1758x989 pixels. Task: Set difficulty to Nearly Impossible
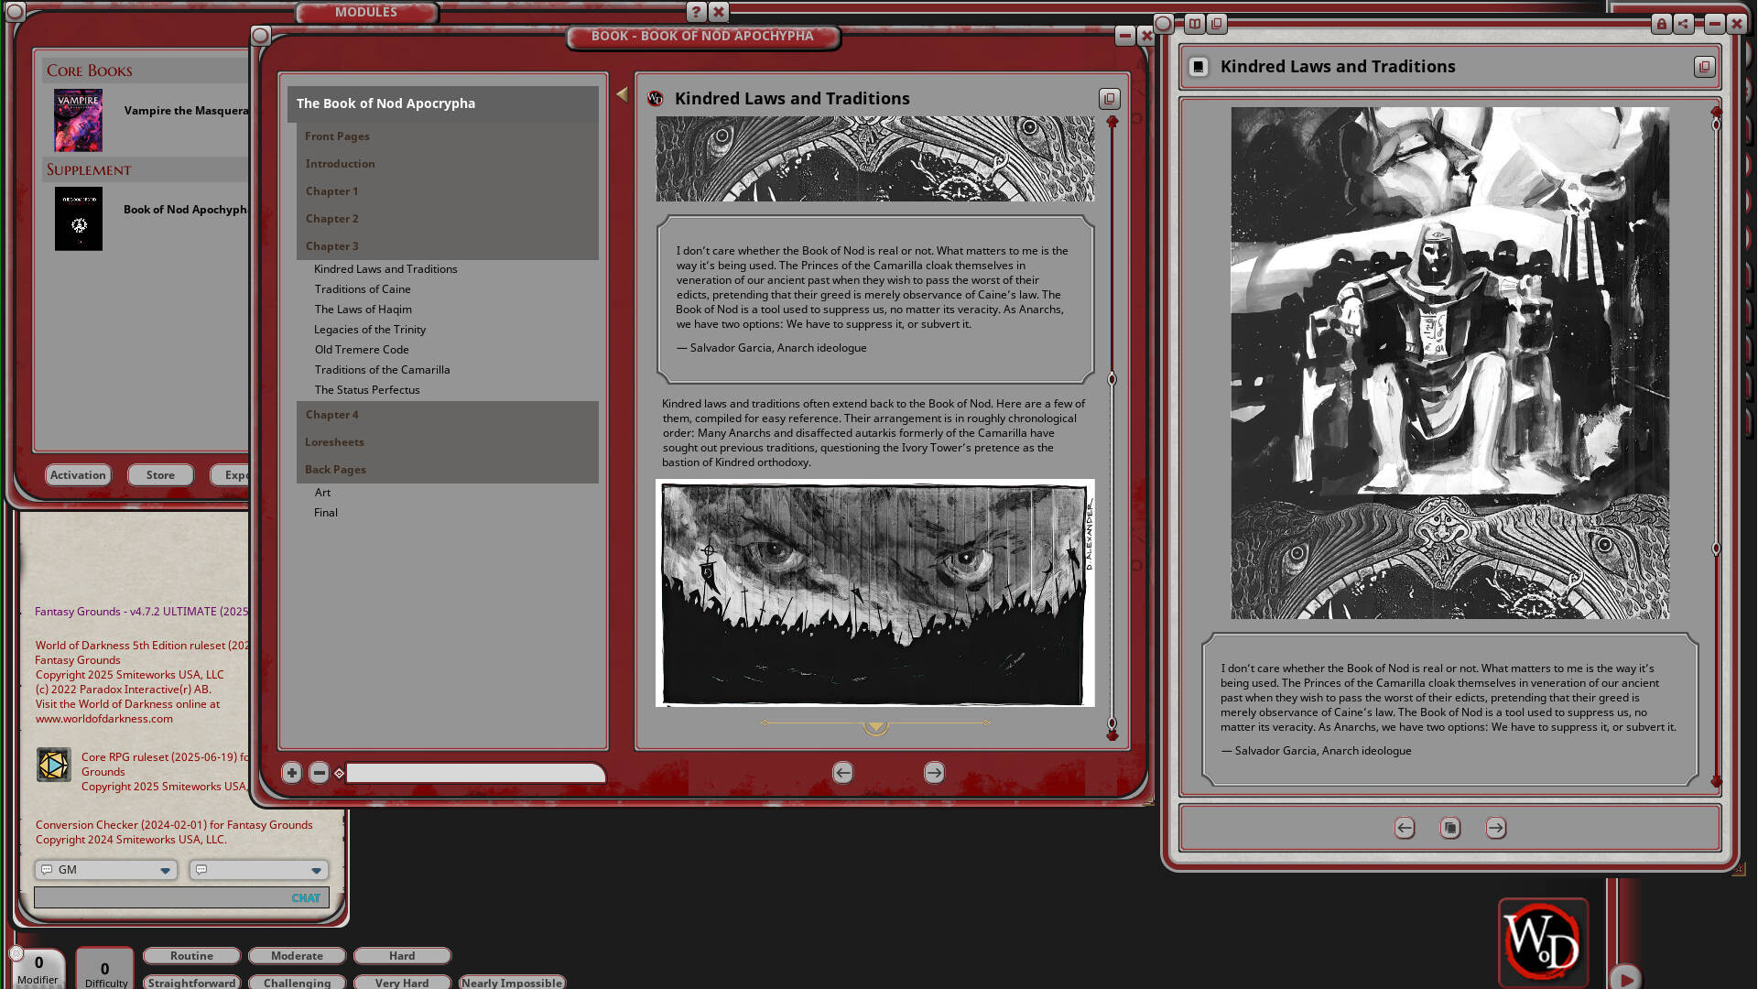pyautogui.click(x=512, y=982)
